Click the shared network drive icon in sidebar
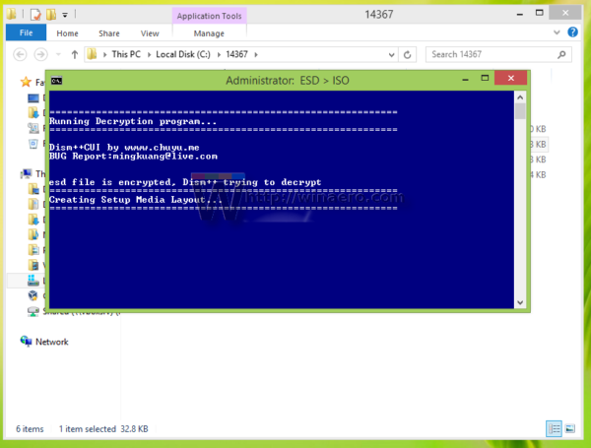Screen dimensions: 591x448 pyautogui.click(x=33, y=311)
